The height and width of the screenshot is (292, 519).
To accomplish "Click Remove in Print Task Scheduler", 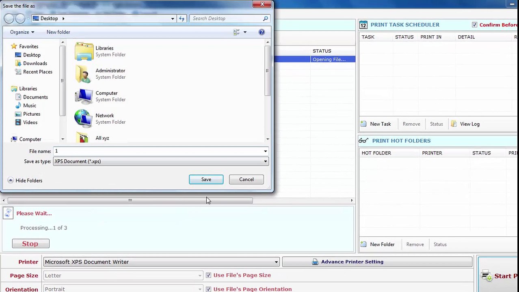I will click(411, 124).
